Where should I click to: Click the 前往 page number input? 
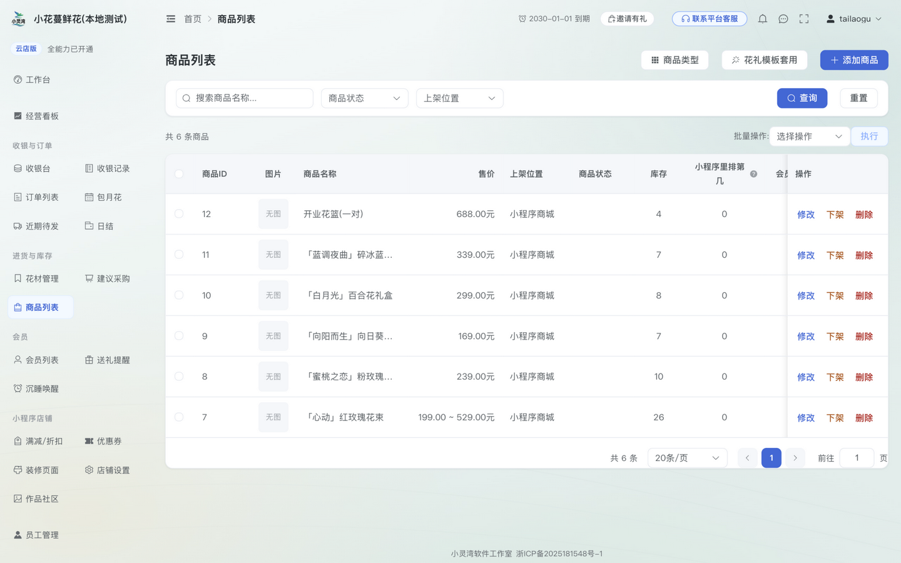click(857, 458)
